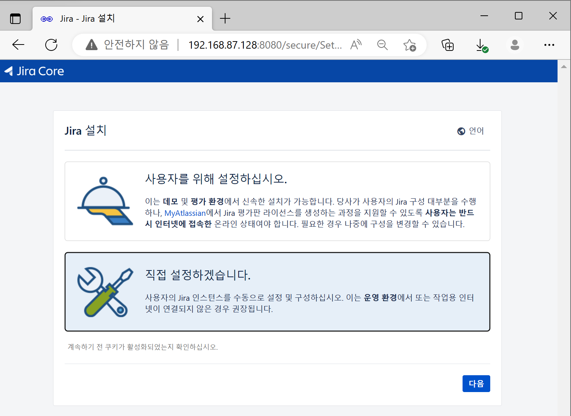Screen dimensions: 571x416
Task: Click the globe language icon
Action: click(x=461, y=131)
